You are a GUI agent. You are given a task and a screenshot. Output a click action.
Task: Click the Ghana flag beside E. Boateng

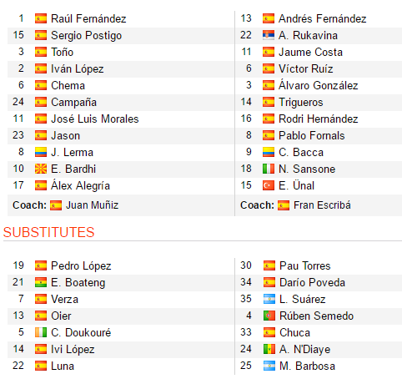(x=41, y=282)
